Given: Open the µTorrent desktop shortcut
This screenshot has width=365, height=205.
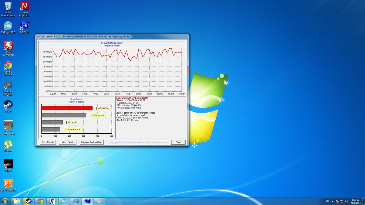Looking at the screenshot, I should pyautogui.click(x=8, y=146).
